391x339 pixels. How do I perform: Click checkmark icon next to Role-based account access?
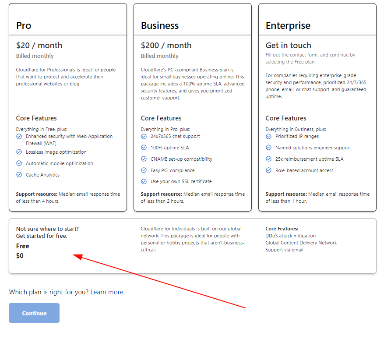(x=268, y=170)
